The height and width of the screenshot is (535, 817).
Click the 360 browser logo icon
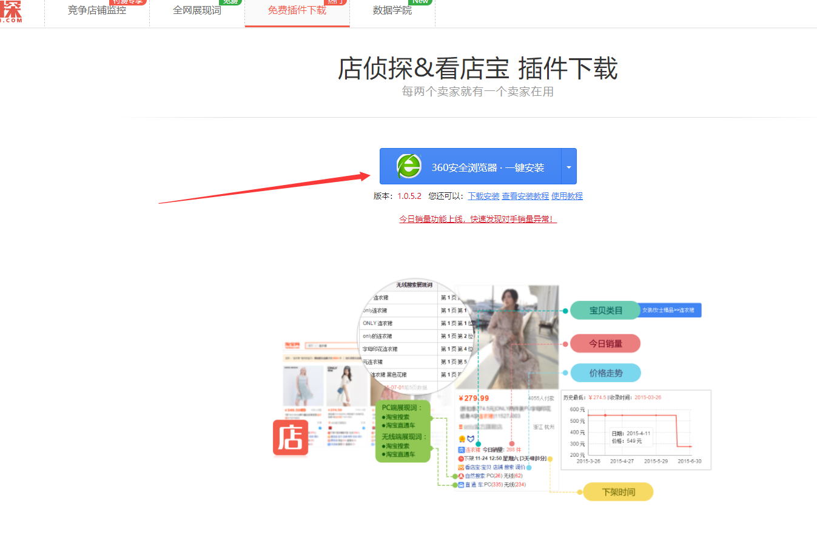[409, 166]
